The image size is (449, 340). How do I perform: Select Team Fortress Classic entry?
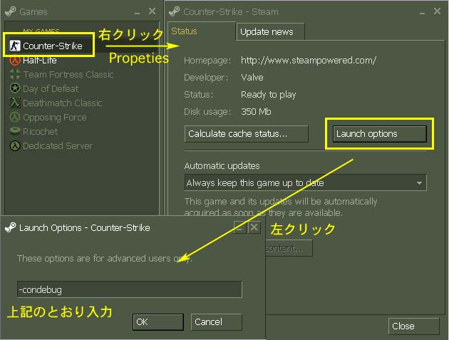(68, 74)
